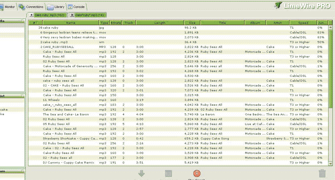
Task: Sort results by the # column
Action: (x=36, y=23)
